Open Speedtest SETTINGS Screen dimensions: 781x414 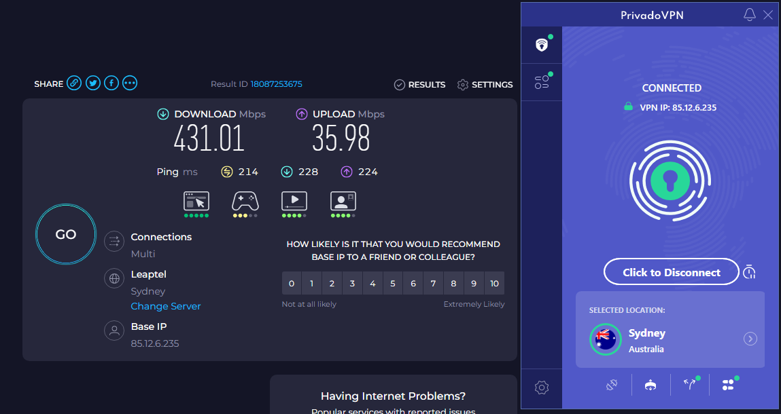tap(485, 85)
